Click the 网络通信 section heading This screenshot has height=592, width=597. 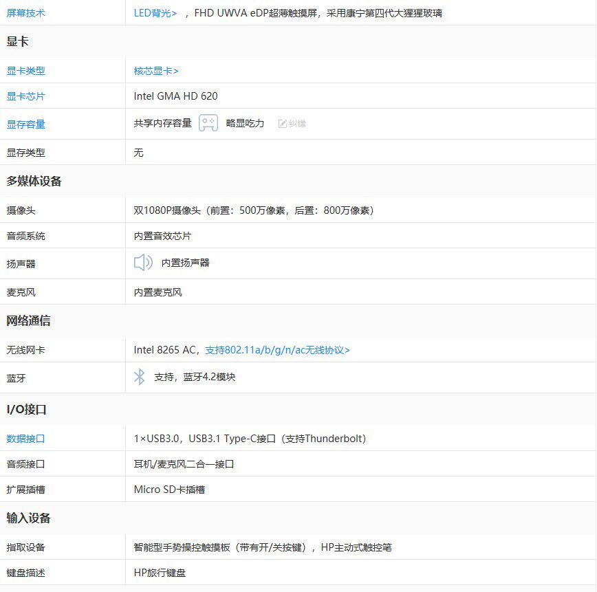click(29, 320)
